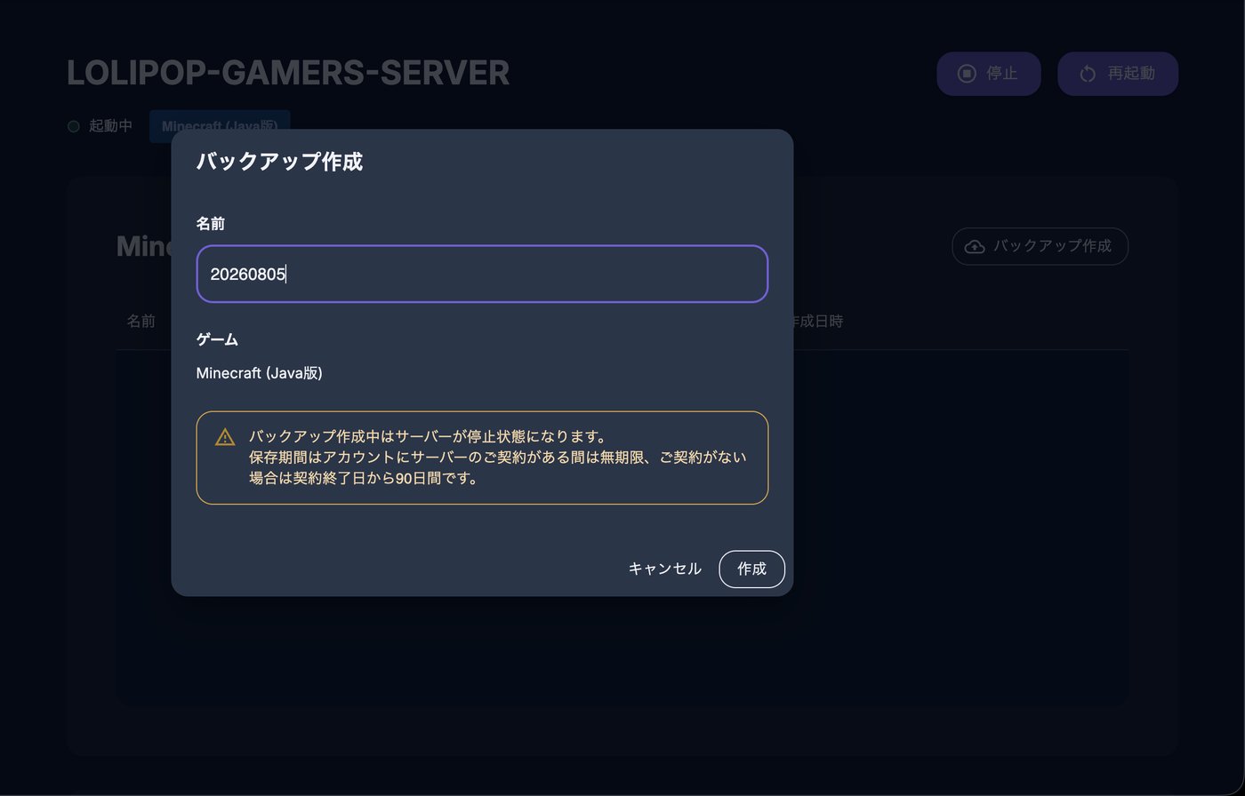
Task: Focus the 名前 input field with 20260805
Action: click(x=482, y=274)
